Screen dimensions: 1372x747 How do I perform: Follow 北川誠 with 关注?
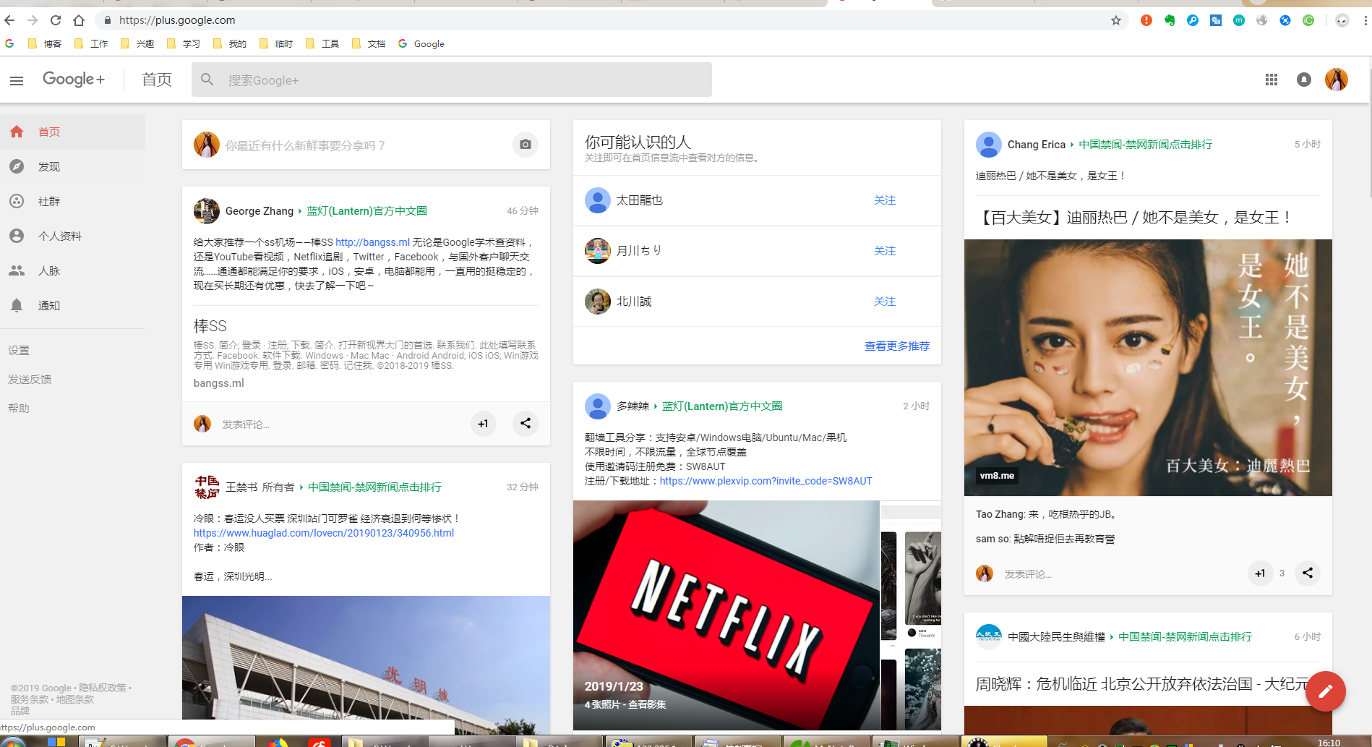tap(885, 302)
